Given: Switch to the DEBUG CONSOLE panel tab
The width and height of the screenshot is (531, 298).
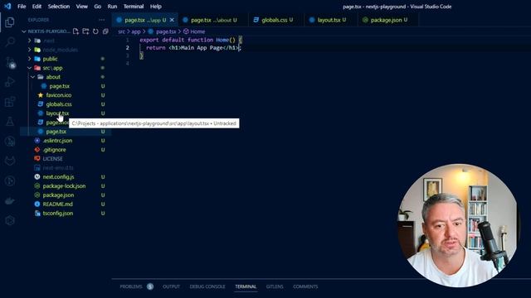Looking at the screenshot, I should coord(207,286).
